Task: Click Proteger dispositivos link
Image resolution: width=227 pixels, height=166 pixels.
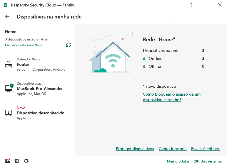Action: click(135, 149)
